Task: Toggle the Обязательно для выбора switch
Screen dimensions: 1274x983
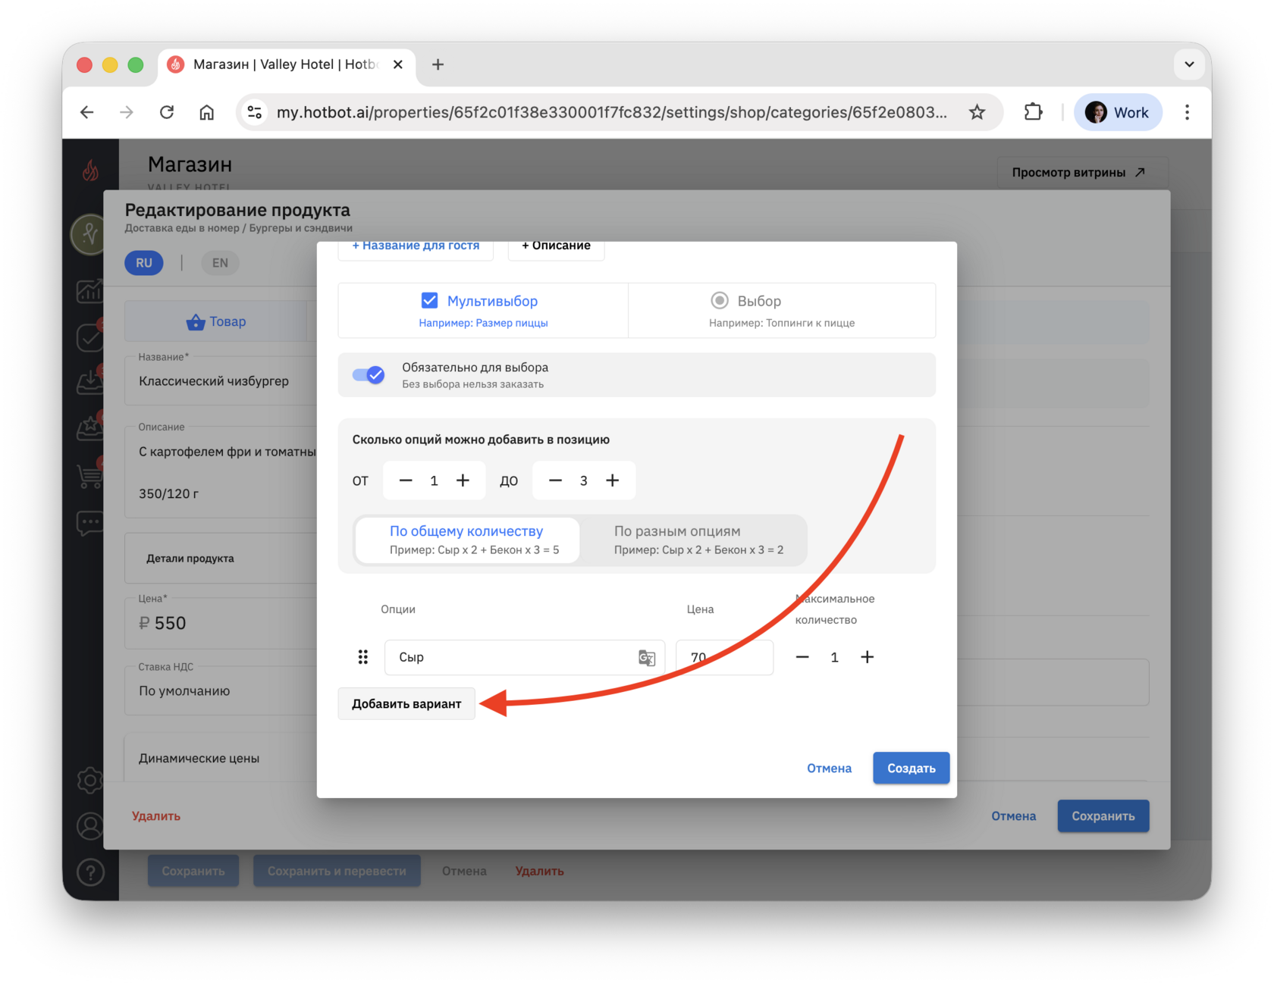Action: 369,374
